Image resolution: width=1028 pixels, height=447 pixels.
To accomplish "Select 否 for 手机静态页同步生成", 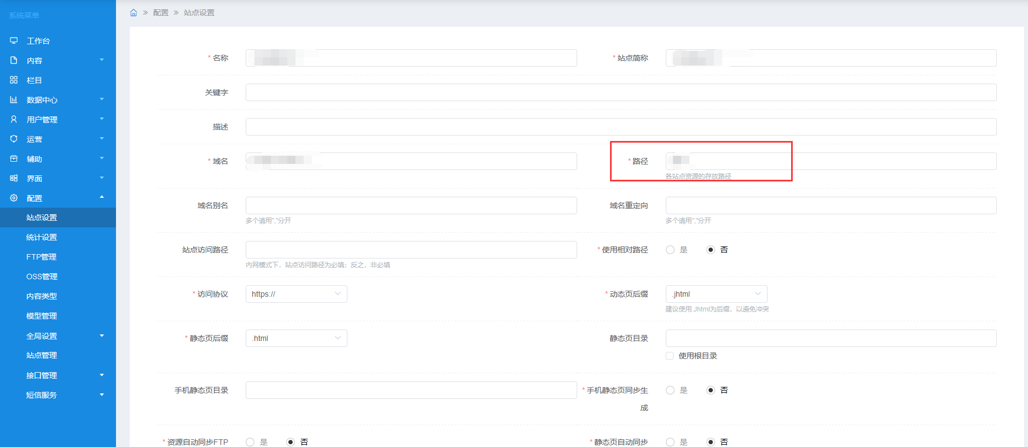I will point(711,390).
